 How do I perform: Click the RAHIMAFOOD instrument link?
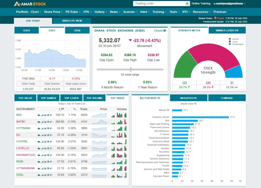pos(26,155)
